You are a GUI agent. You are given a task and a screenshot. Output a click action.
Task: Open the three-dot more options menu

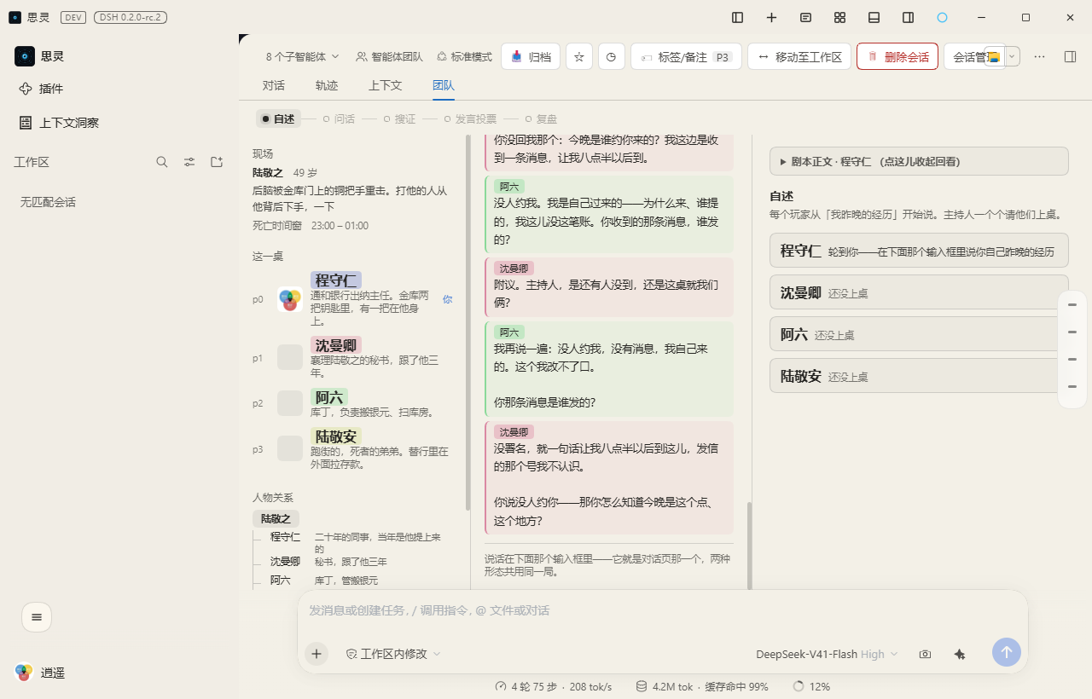pos(1039,57)
